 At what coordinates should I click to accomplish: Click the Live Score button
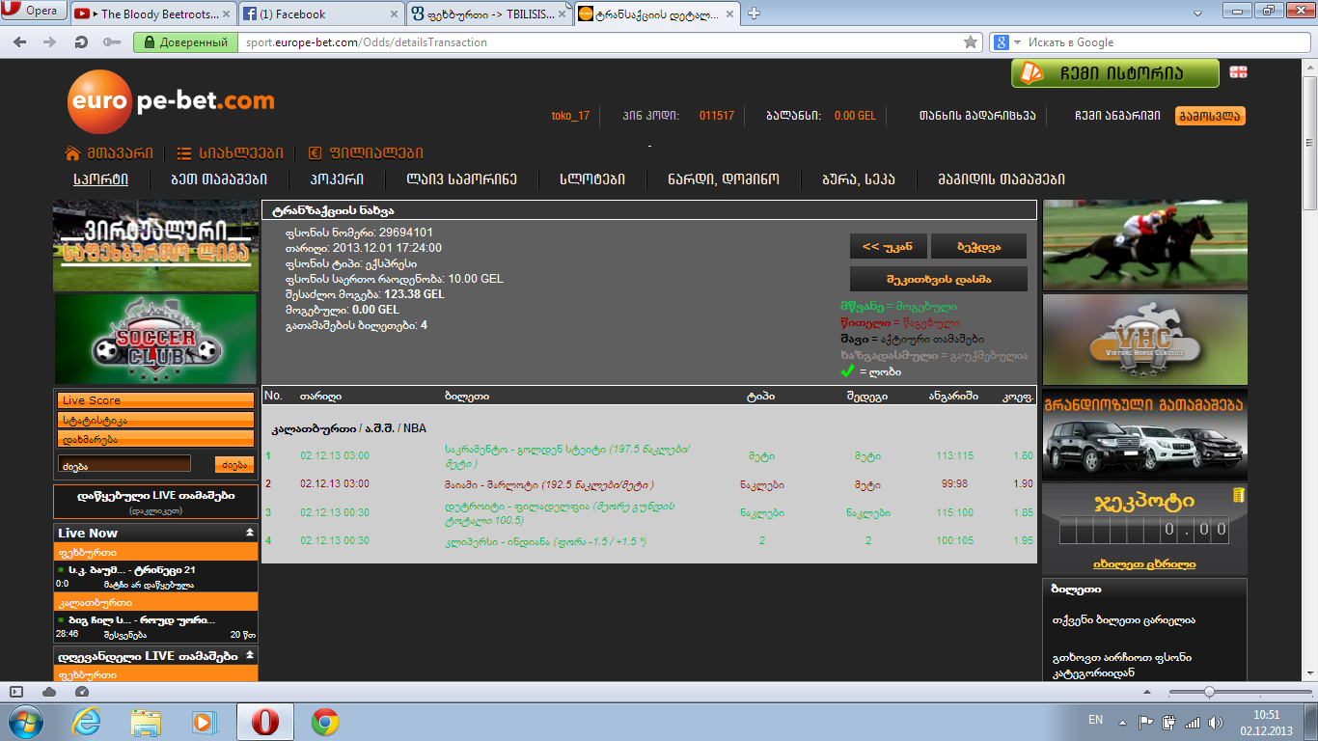click(155, 400)
